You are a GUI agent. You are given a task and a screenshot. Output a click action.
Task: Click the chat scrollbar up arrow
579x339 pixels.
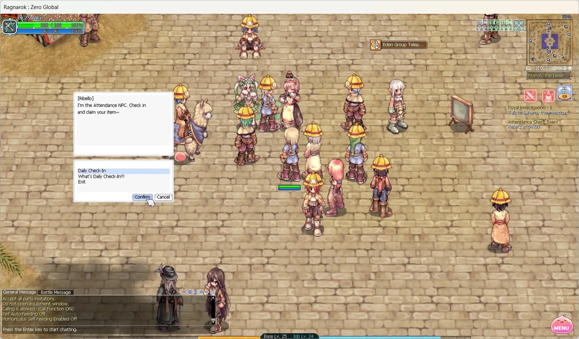(x=213, y=298)
